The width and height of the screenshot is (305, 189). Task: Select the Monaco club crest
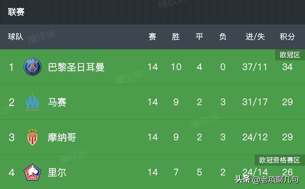coord(32,137)
